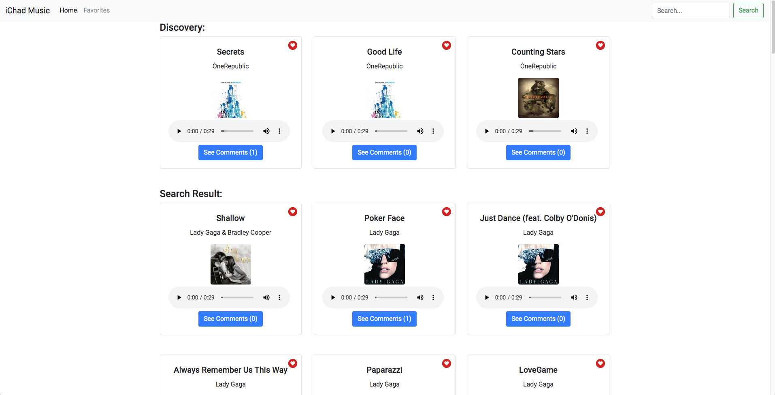Play the "Shallow" audio track
The width and height of the screenshot is (775, 395).
179,297
